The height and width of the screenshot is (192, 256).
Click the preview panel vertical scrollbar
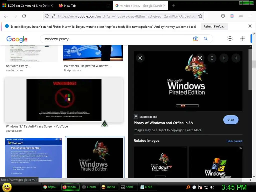tap(250, 69)
